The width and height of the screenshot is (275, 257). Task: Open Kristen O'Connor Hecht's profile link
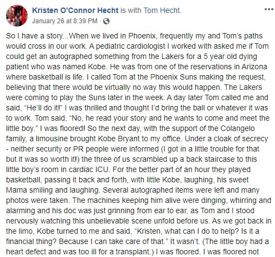point(75,10)
